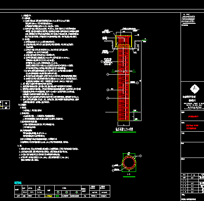This screenshot has height=201, width=204.
Task: Click the two-line red text in the title block
Action: 192,127
